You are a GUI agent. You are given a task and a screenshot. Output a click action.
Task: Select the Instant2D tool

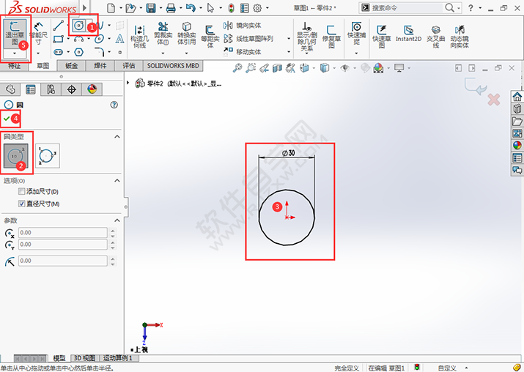(x=407, y=34)
